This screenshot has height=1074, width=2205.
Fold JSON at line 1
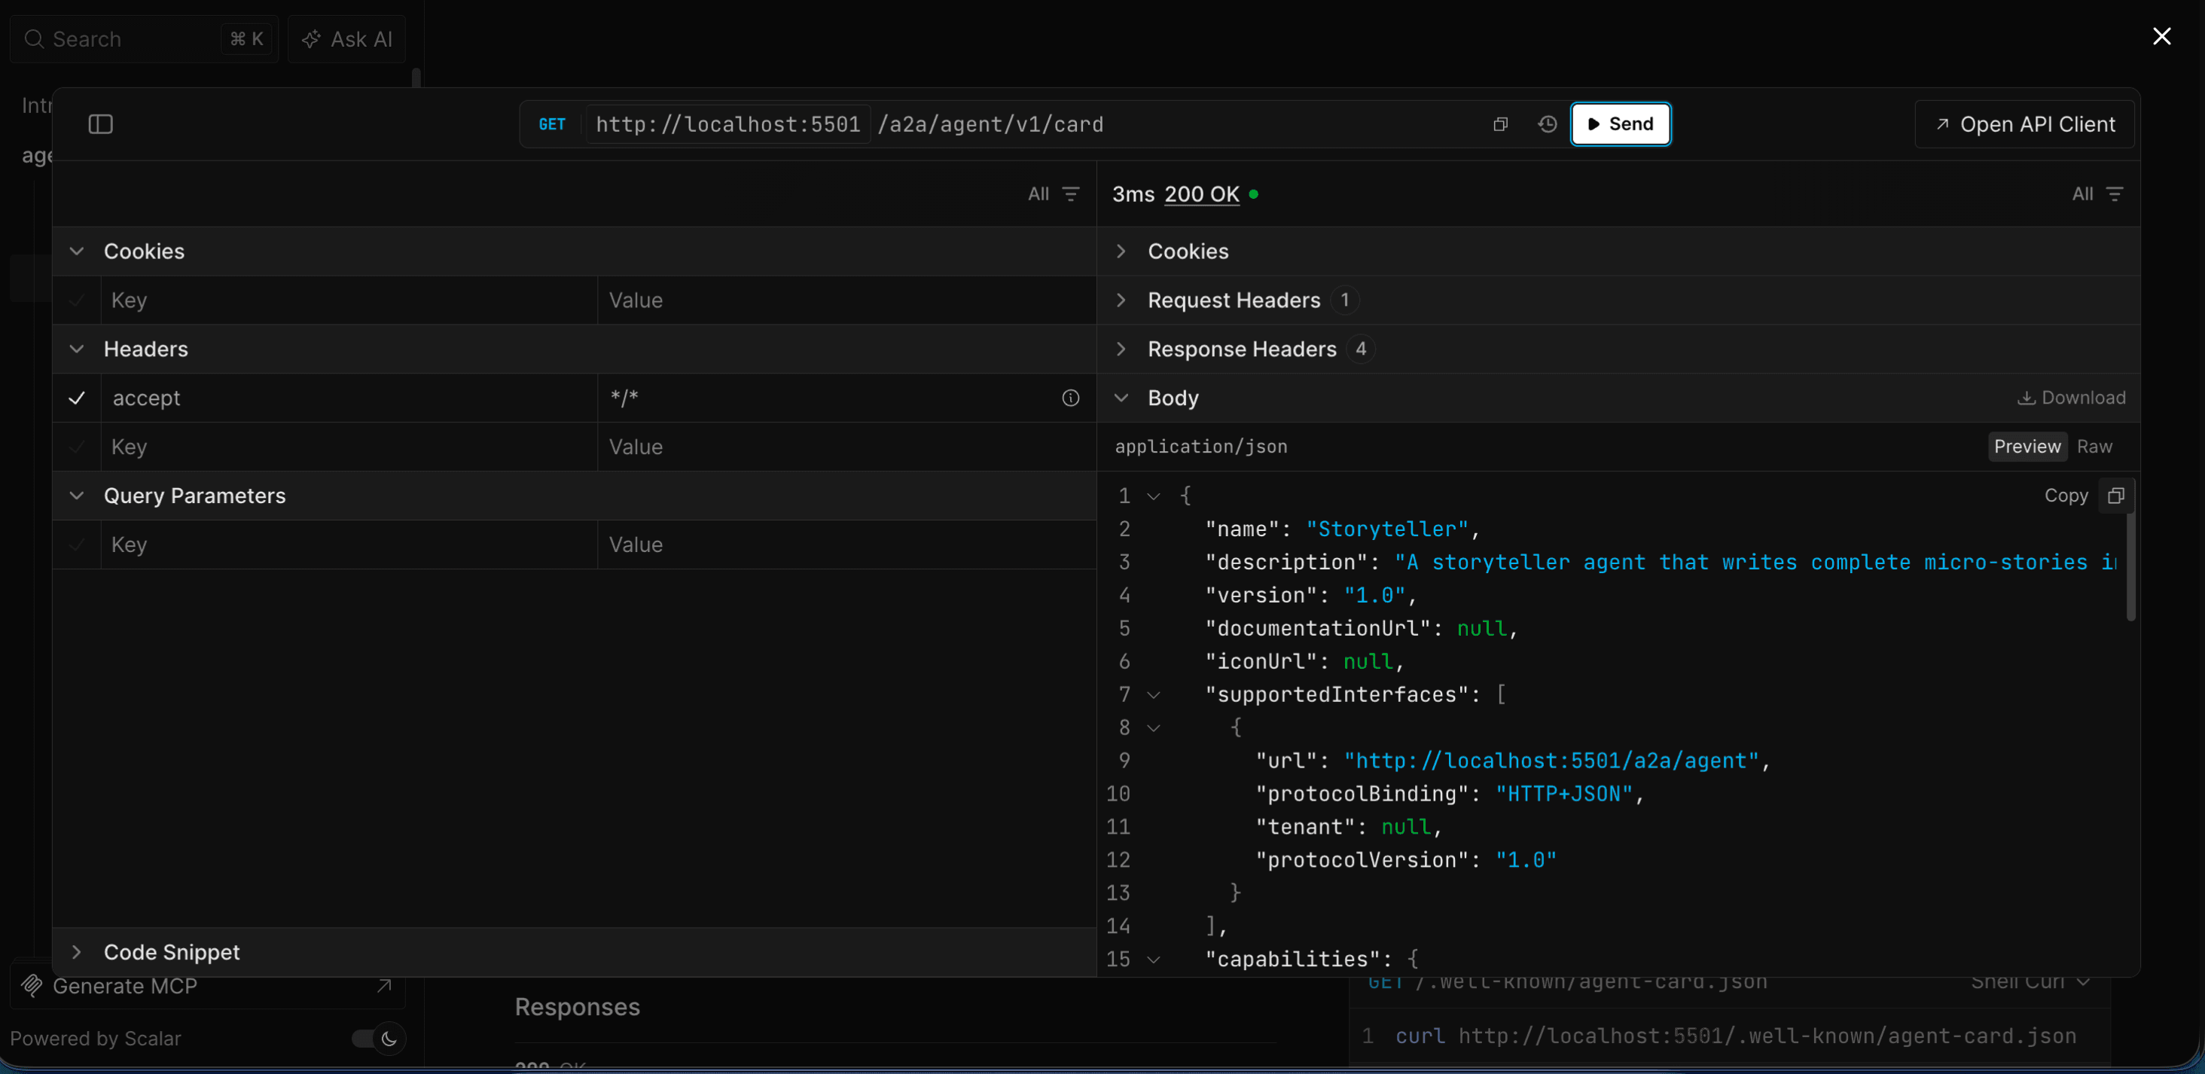[x=1153, y=496]
